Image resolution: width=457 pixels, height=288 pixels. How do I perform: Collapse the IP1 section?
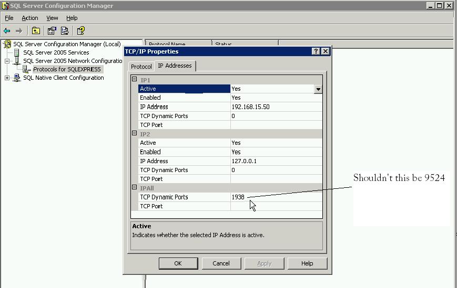pyautogui.click(x=135, y=80)
